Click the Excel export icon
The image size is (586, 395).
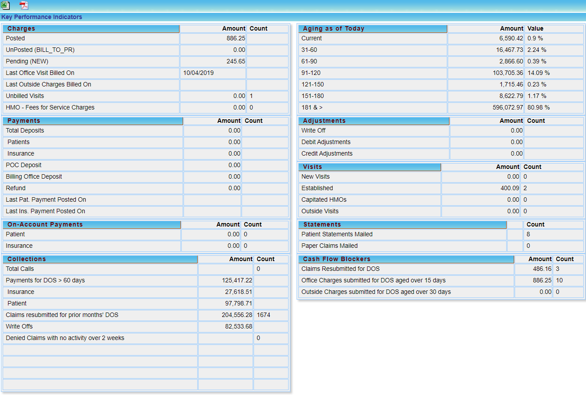(x=5, y=5)
